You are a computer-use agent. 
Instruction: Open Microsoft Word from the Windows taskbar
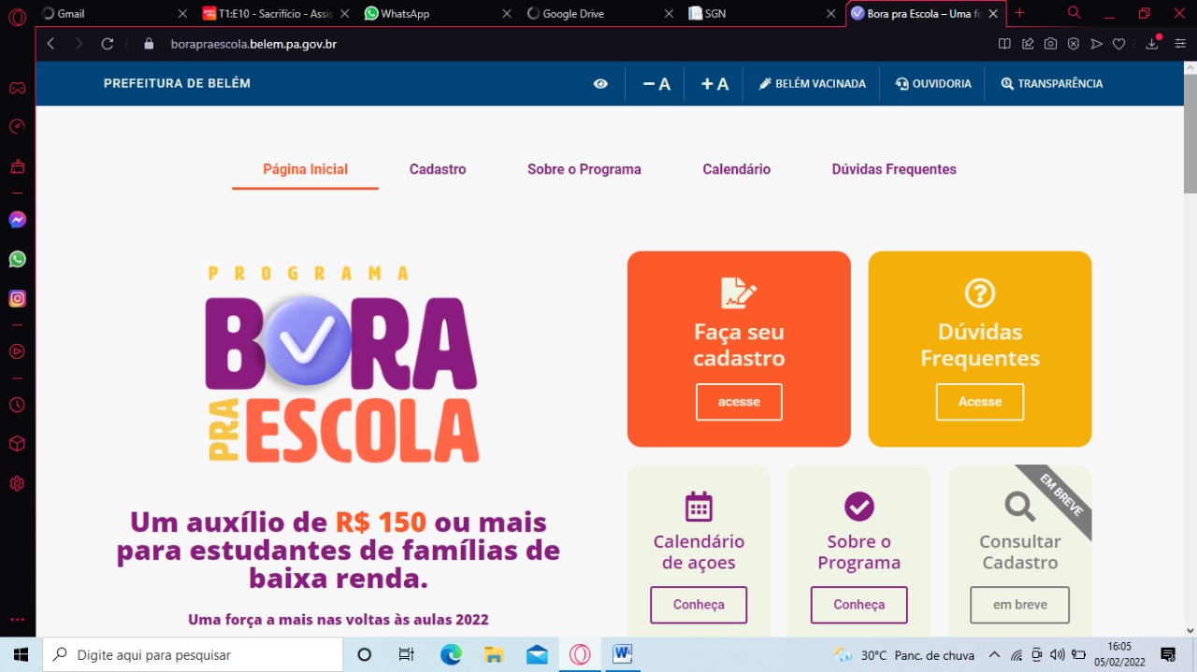[622, 654]
